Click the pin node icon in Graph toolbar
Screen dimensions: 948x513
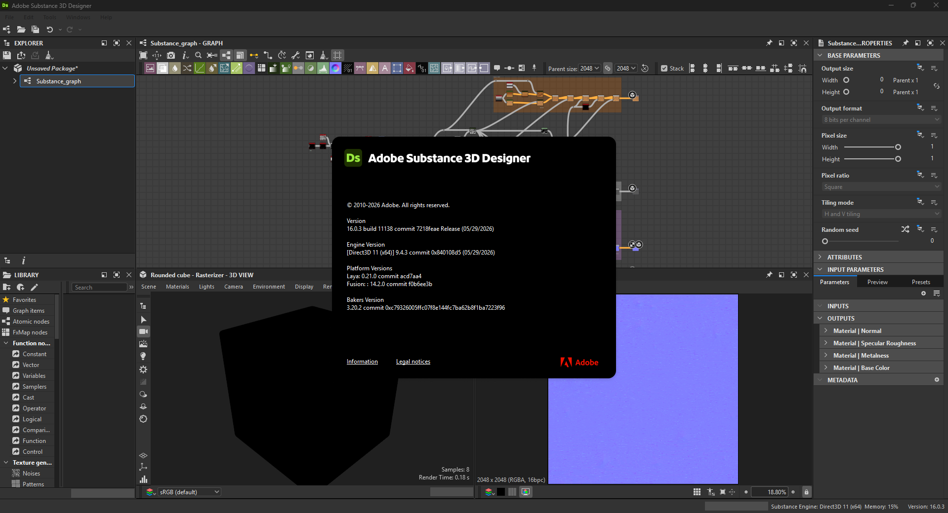click(534, 68)
